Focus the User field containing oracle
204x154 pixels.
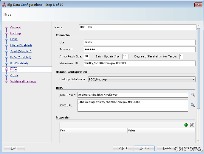pyautogui.click(x=140, y=42)
